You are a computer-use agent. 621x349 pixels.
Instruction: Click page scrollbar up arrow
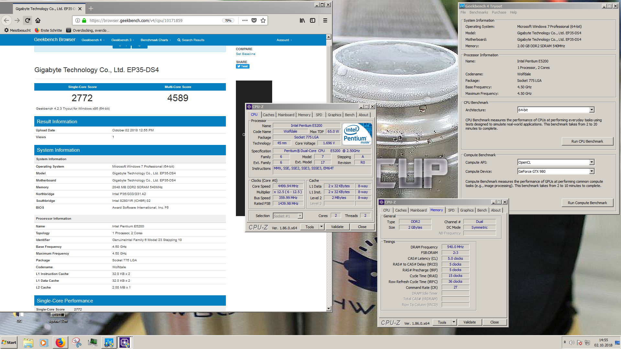328,37
